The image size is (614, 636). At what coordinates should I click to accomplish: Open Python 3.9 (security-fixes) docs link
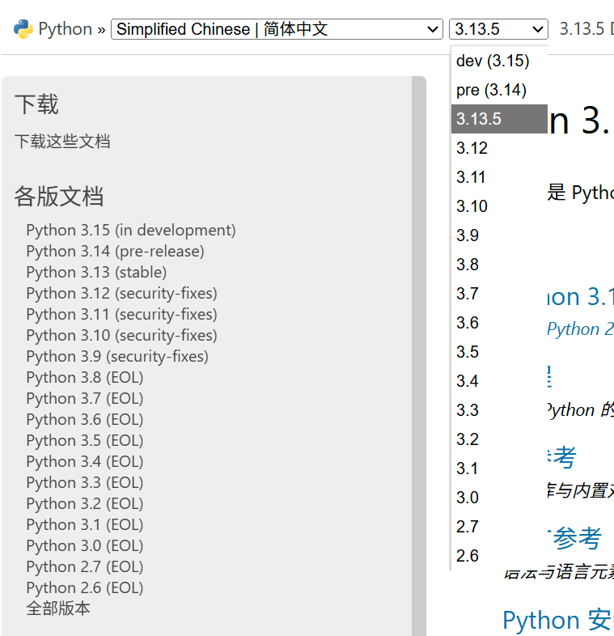point(117,357)
